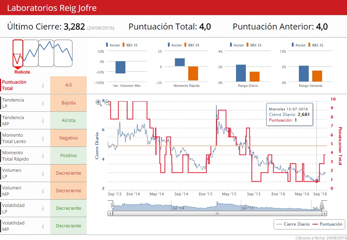Click the Sep '15 axis label
Image resolution: width=347 pixels, height=240 pixels.
(254, 194)
